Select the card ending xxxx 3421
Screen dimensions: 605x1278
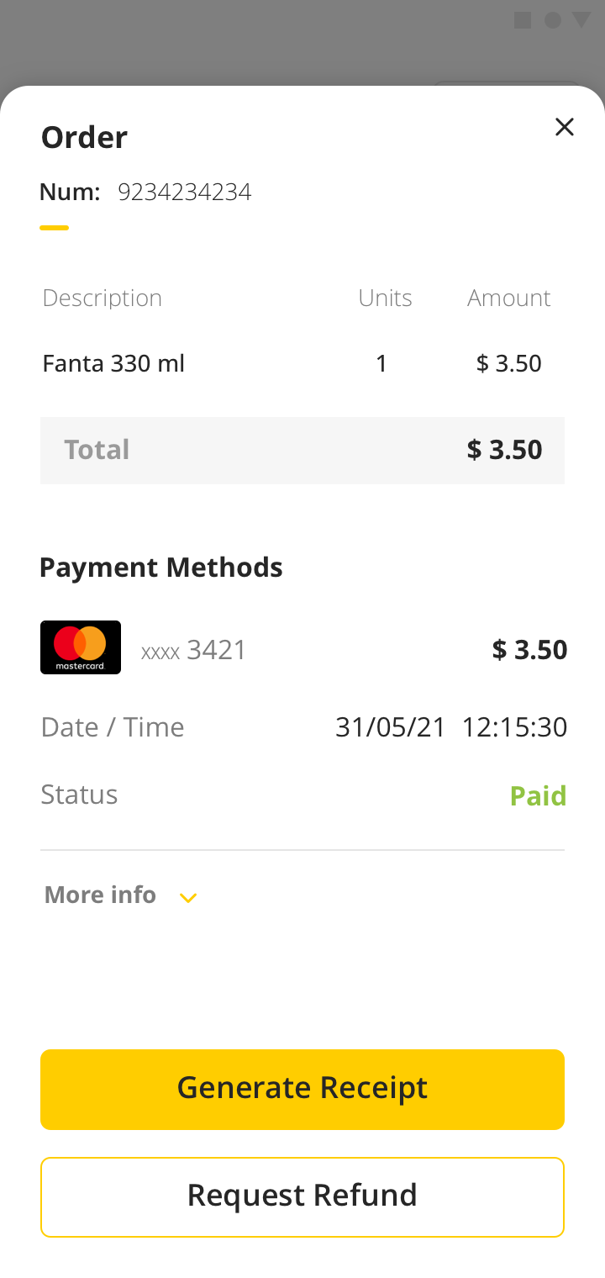(x=193, y=650)
